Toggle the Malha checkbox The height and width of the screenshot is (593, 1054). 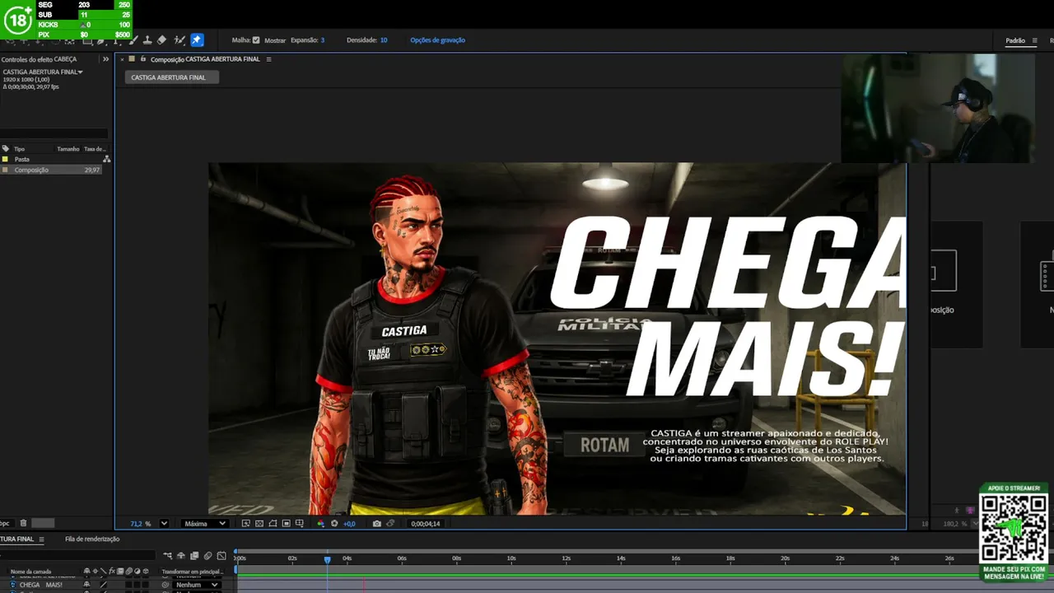coord(256,40)
